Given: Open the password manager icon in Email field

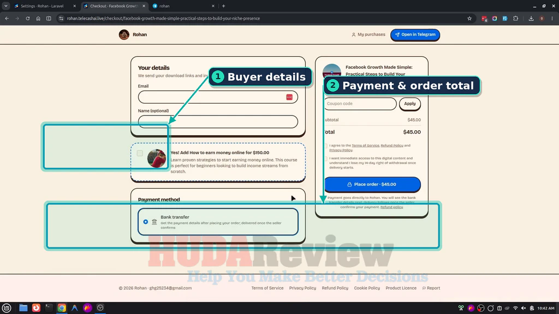Looking at the screenshot, I should pyautogui.click(x=289, y=97).
